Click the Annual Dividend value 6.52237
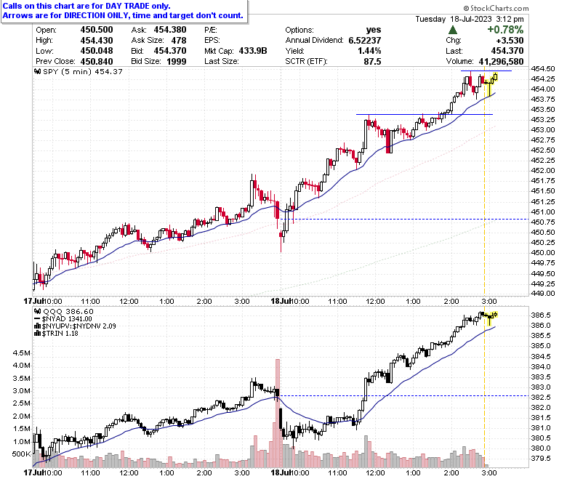 364,40
